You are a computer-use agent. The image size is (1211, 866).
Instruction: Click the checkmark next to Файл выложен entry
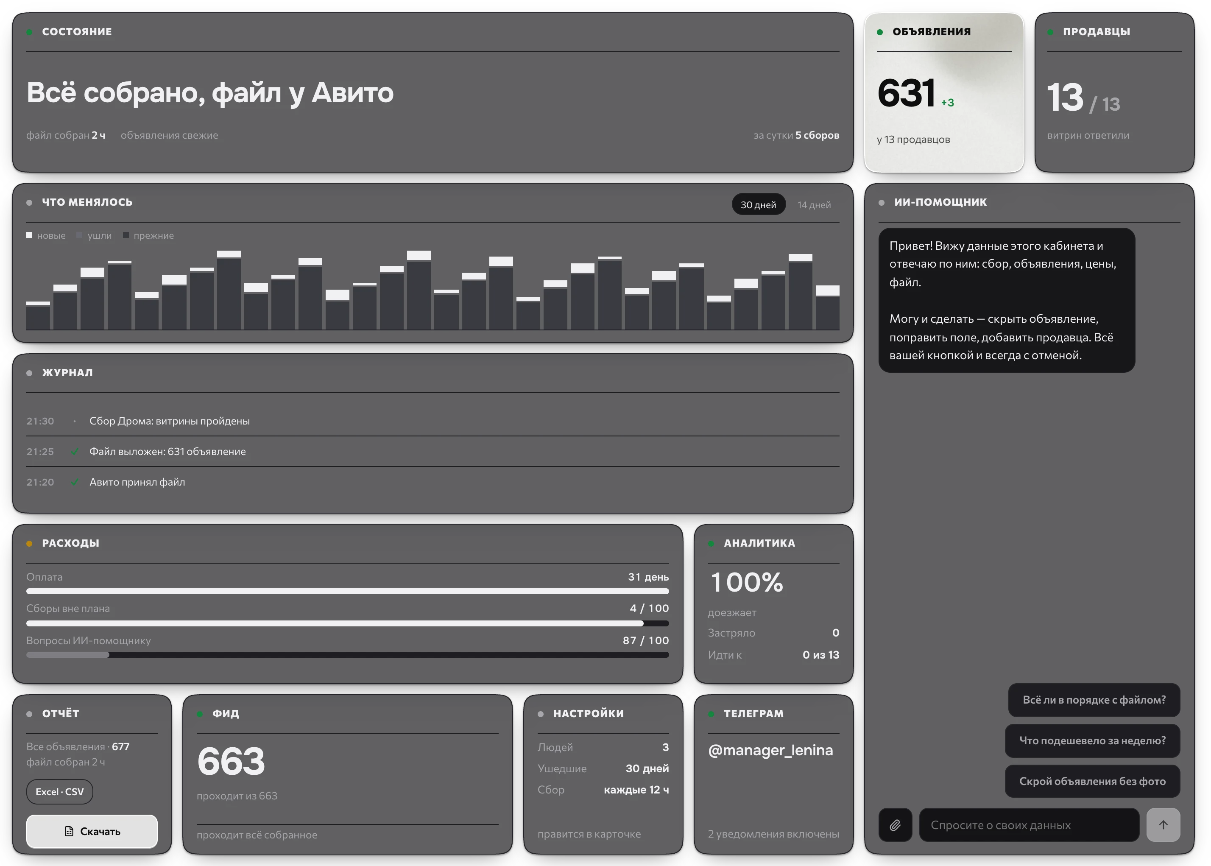point(75,452)
